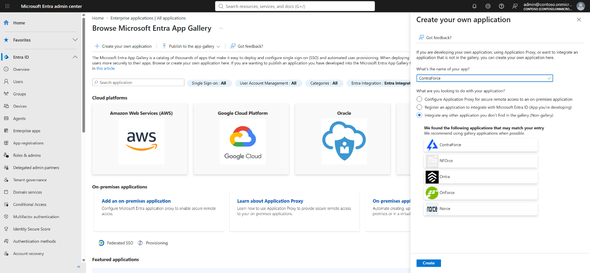Select Ontra suggested application
This screenshot has height=273, width=590.
pos(481,177)
